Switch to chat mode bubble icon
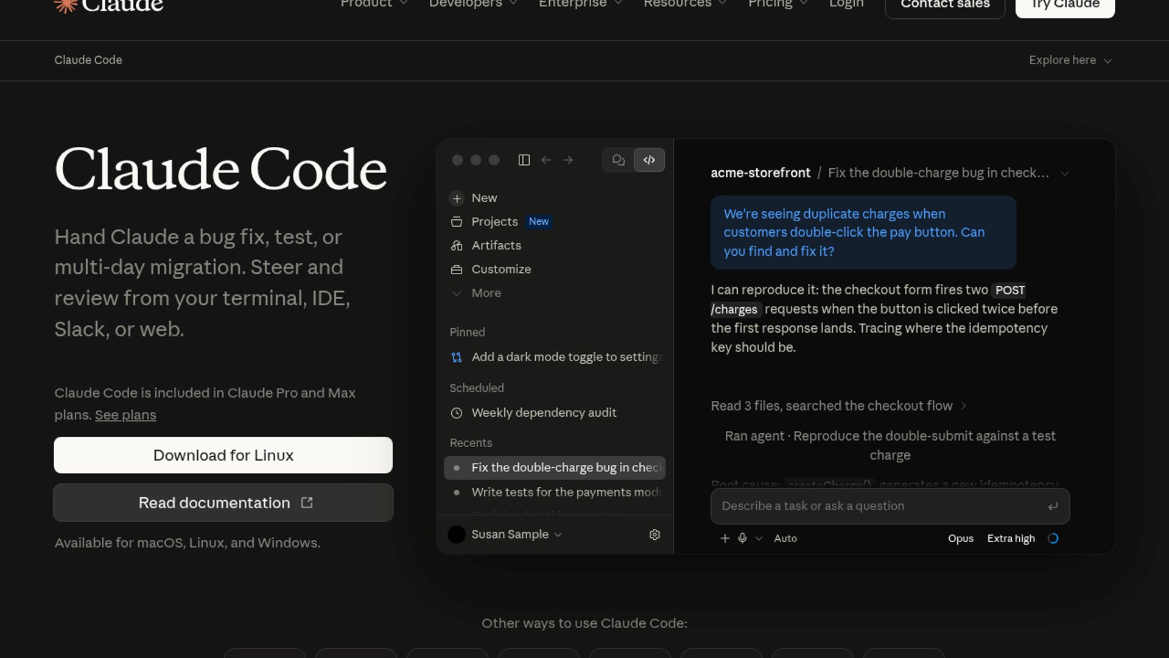The image size is (1169, 658). click(618, 160)
